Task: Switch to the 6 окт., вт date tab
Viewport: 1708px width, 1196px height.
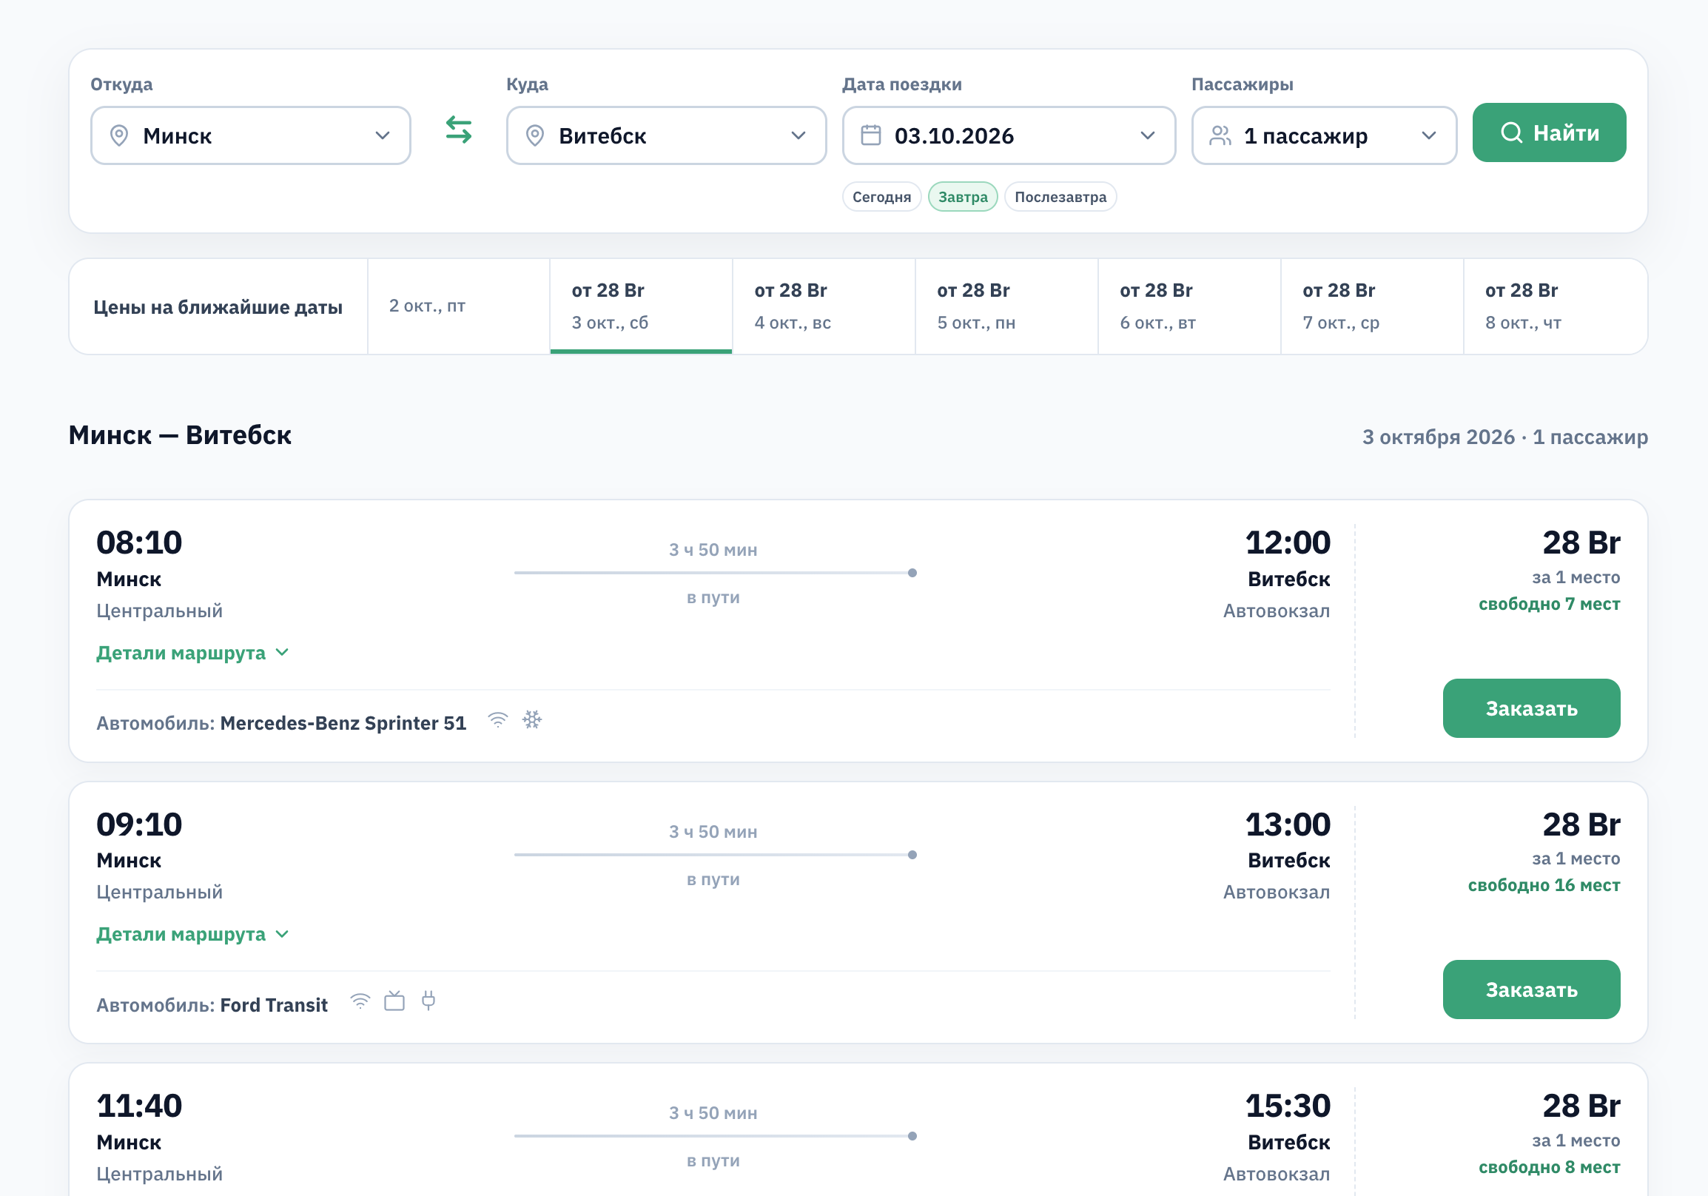Action: 1189,306
